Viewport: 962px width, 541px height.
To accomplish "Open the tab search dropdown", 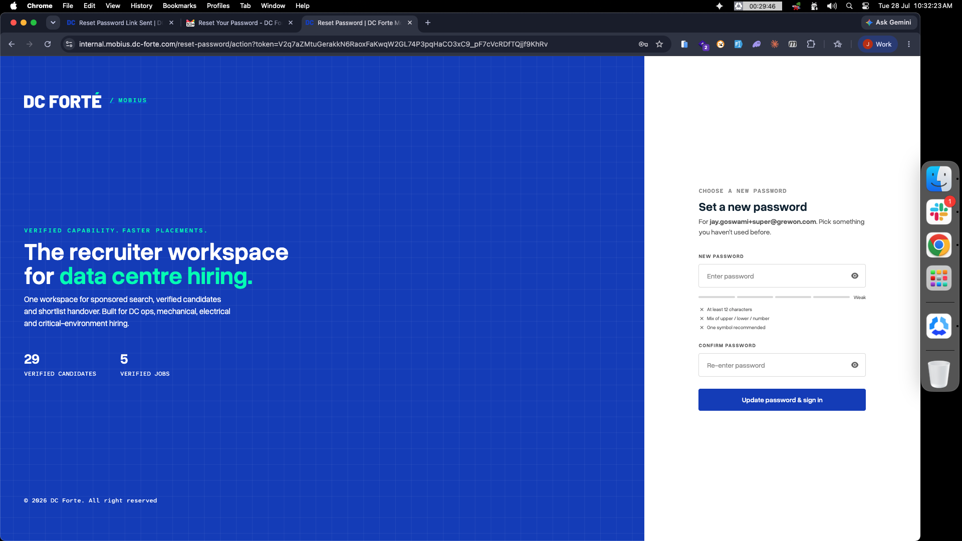I will (53, 23).
